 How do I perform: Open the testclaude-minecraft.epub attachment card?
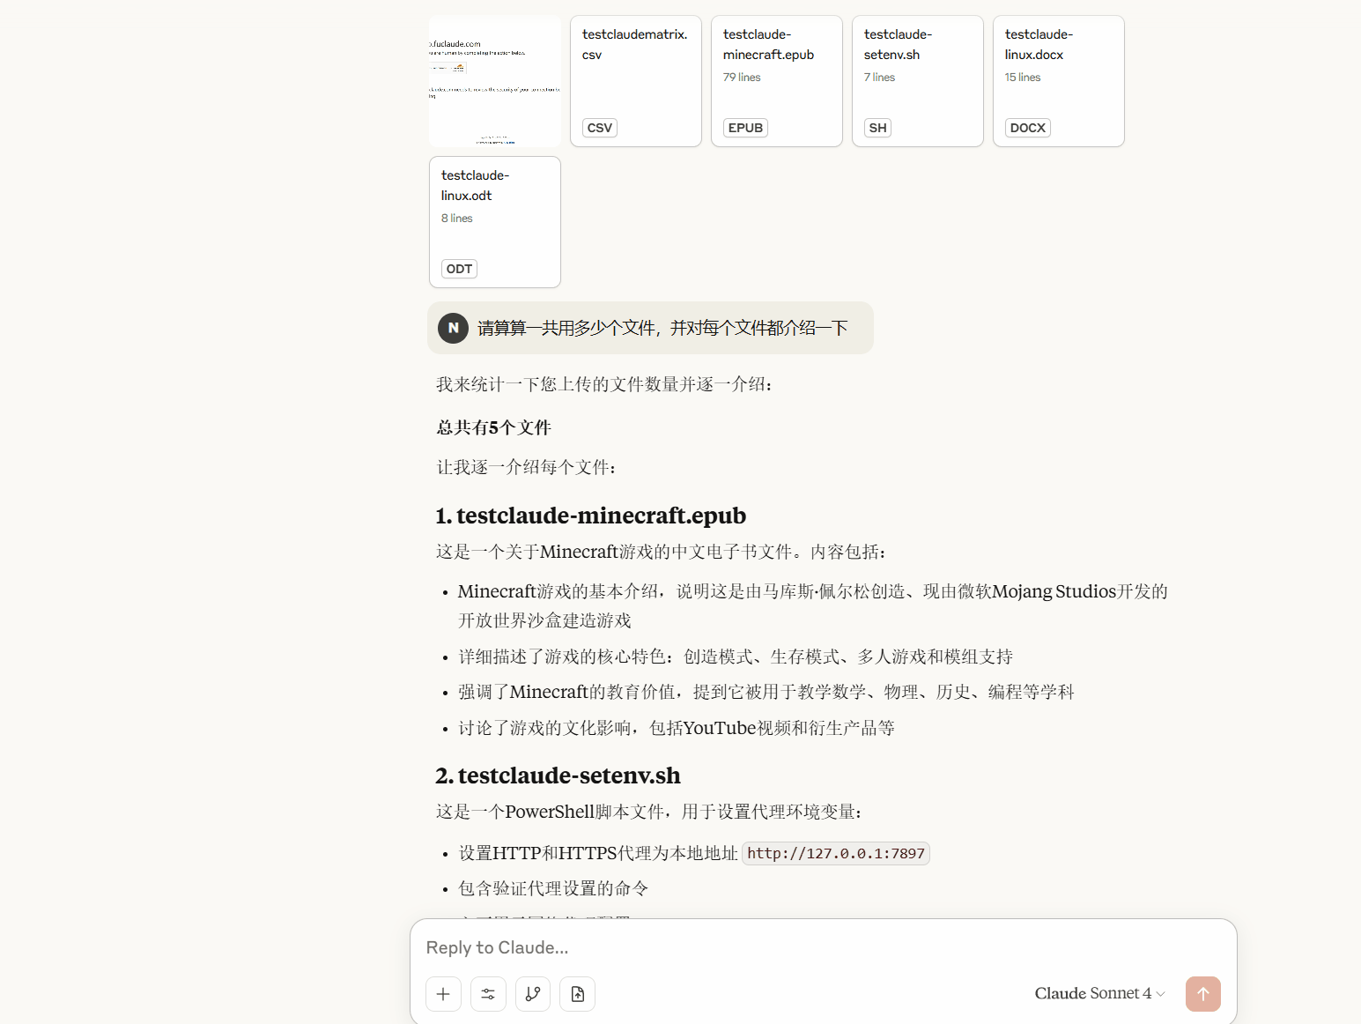pyautogui.click(x=777, y=81)
